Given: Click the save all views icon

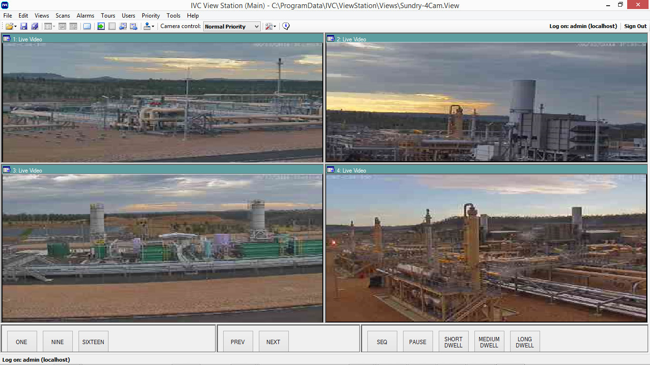Looking at the screenshot, I should click(34, 27).
